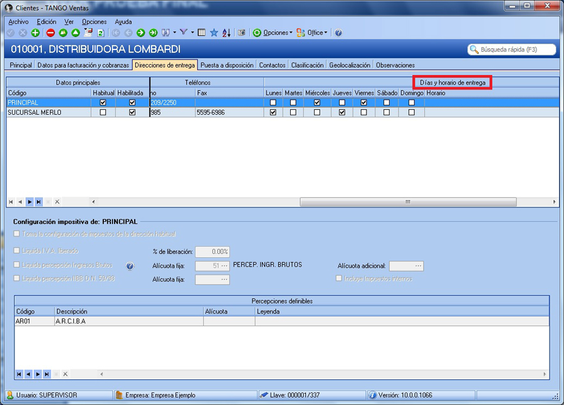Click help icon beside Liquida percepción Ingresos Brutos

tap(130, 266)
